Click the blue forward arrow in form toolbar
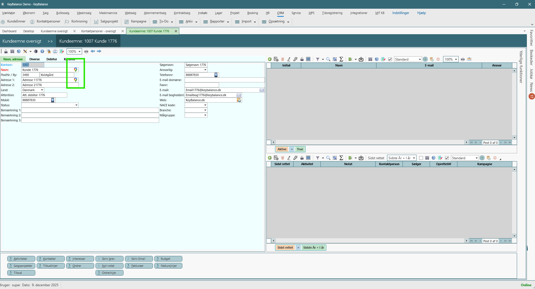535x289 pixels. [99, 51]
